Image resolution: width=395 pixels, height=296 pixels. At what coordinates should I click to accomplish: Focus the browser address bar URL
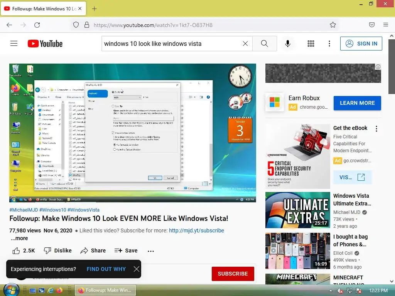pos(153,25)
